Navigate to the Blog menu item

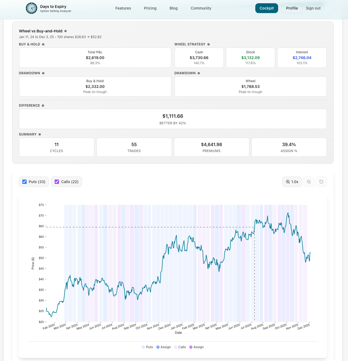pos(173,8)
